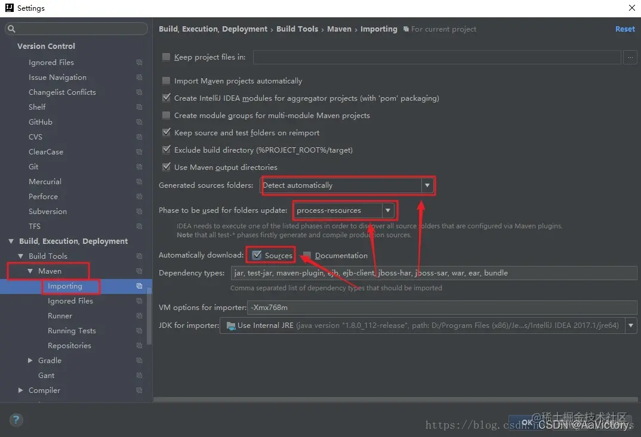Screen dimensions: 641x437
Task: Click the project-level icon beside Git
Action: coord(139,166)
